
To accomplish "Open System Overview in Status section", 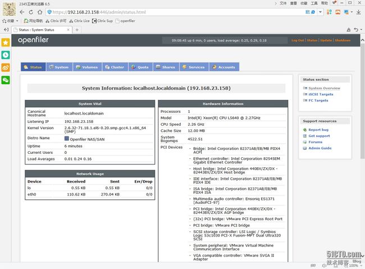I will coord(324,88).
